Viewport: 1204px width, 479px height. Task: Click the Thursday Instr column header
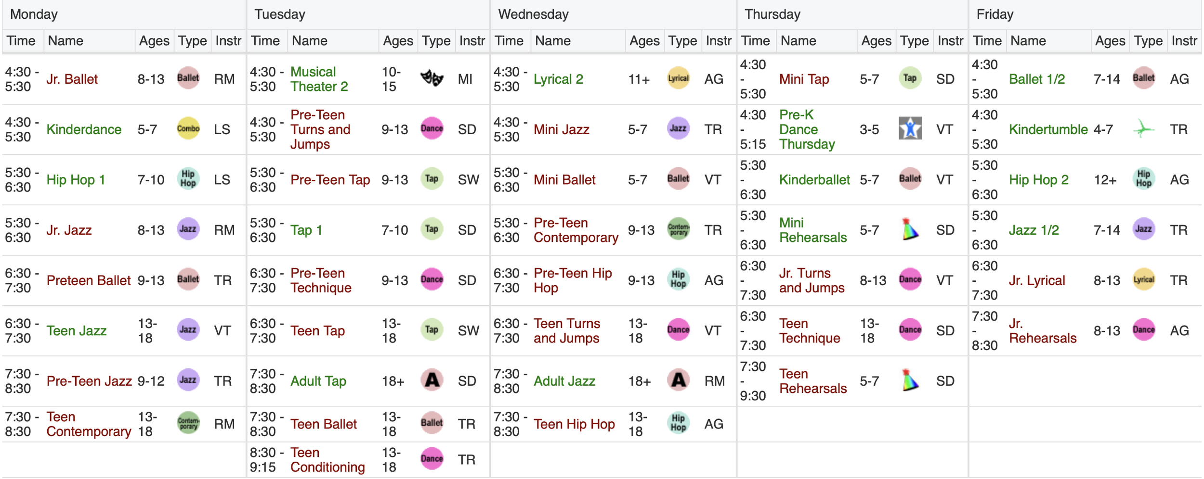950,41
